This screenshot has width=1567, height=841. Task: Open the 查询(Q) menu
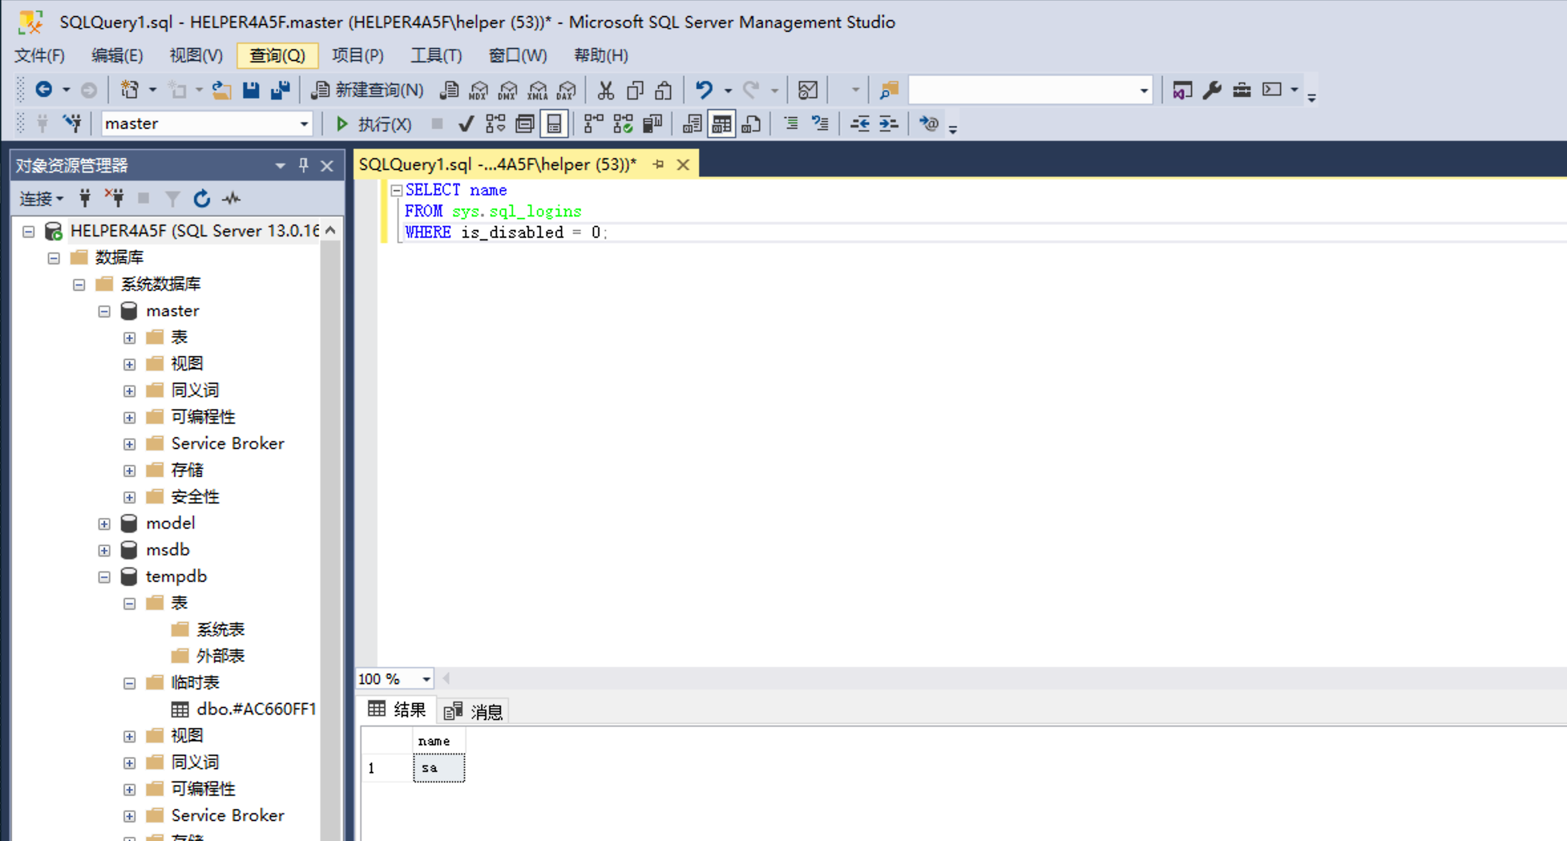point(277,56)
